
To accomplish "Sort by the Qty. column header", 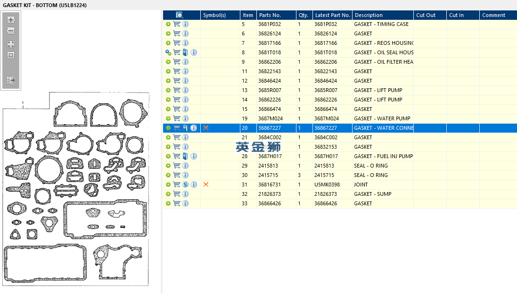I will (x=304, y=15).
